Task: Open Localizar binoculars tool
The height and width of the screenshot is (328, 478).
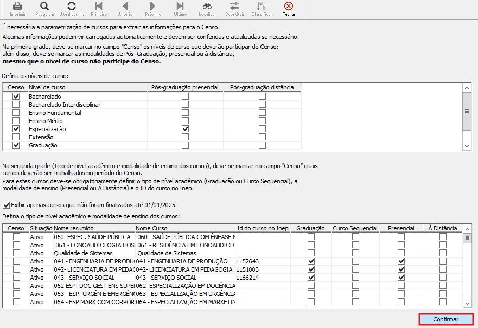Action: [x=207, y=6]
